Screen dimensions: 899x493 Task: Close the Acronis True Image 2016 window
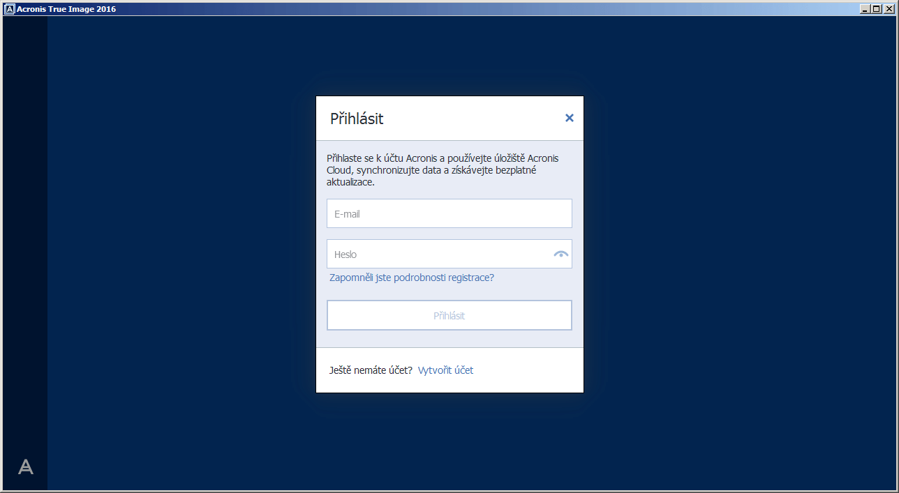click(x=889, y=9)
